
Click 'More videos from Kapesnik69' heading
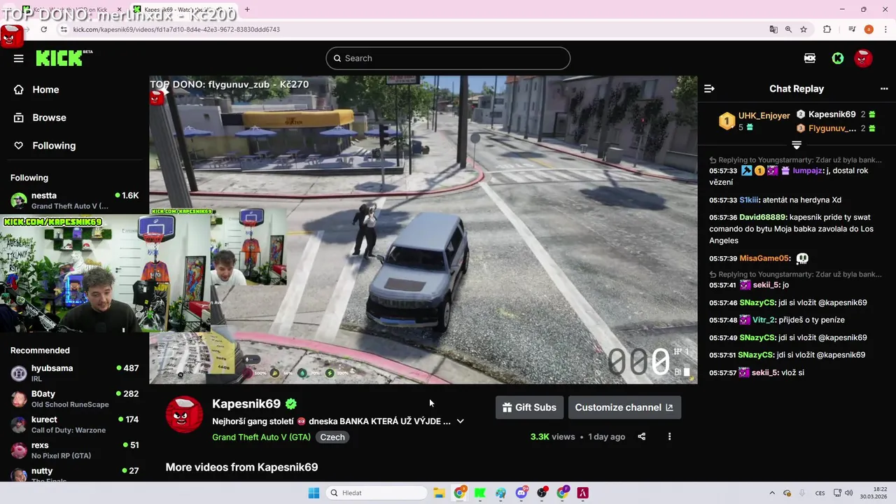pos(241,467)
